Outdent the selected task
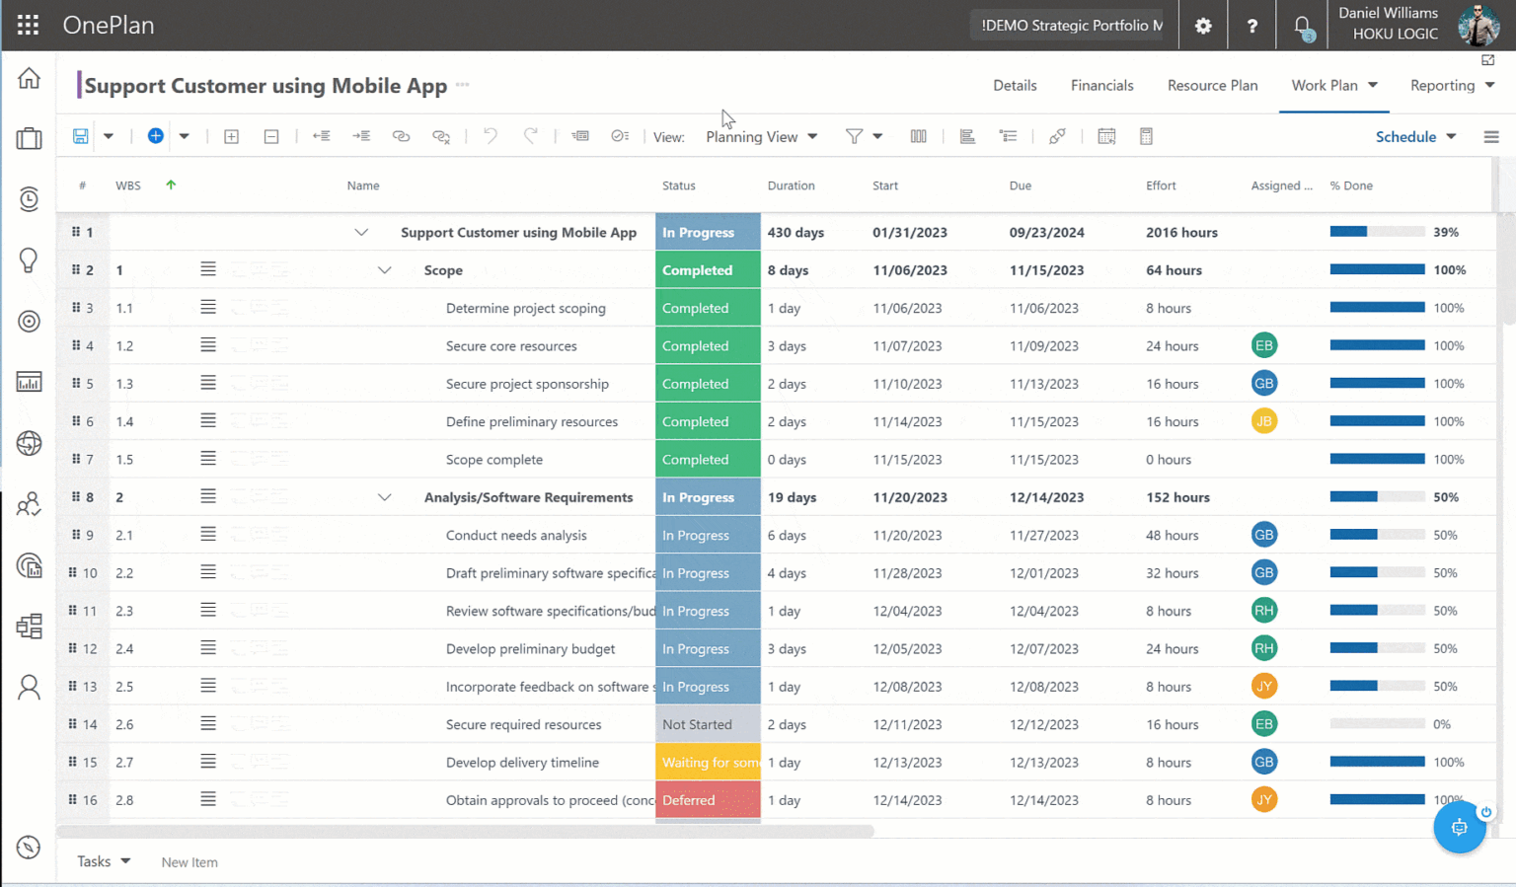The height and width of the screenshot is (887, 1516). 321,136
